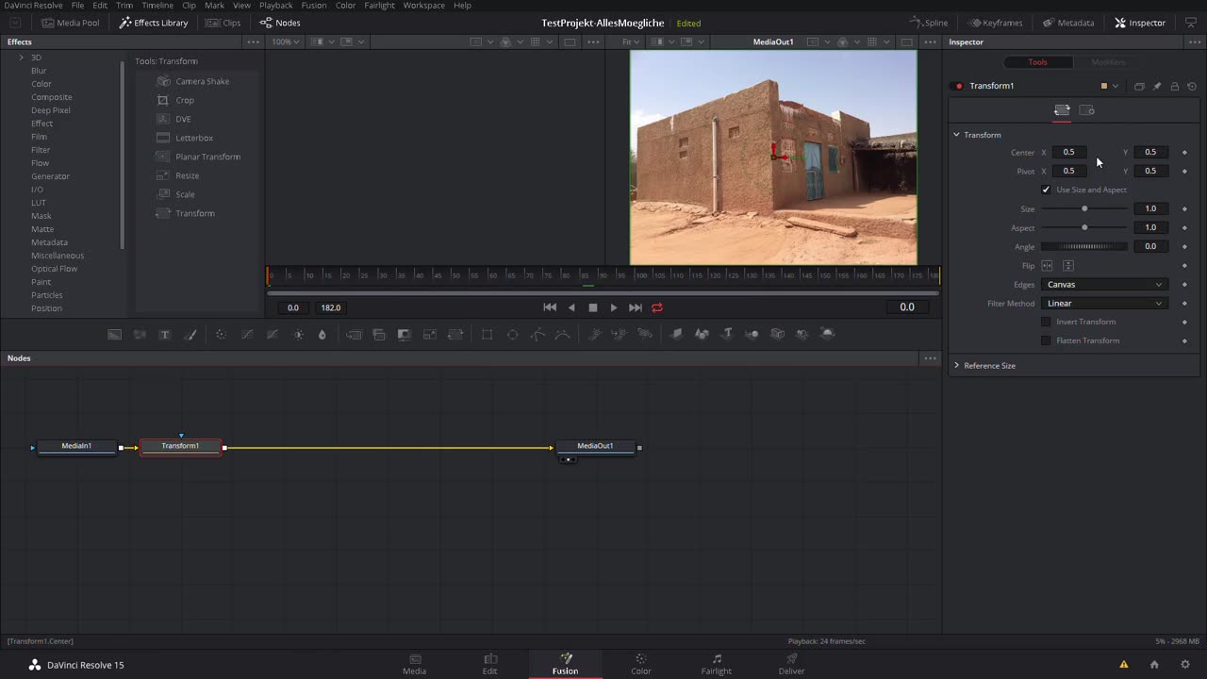Add a Text+ node from toolbar

point(165,334)
